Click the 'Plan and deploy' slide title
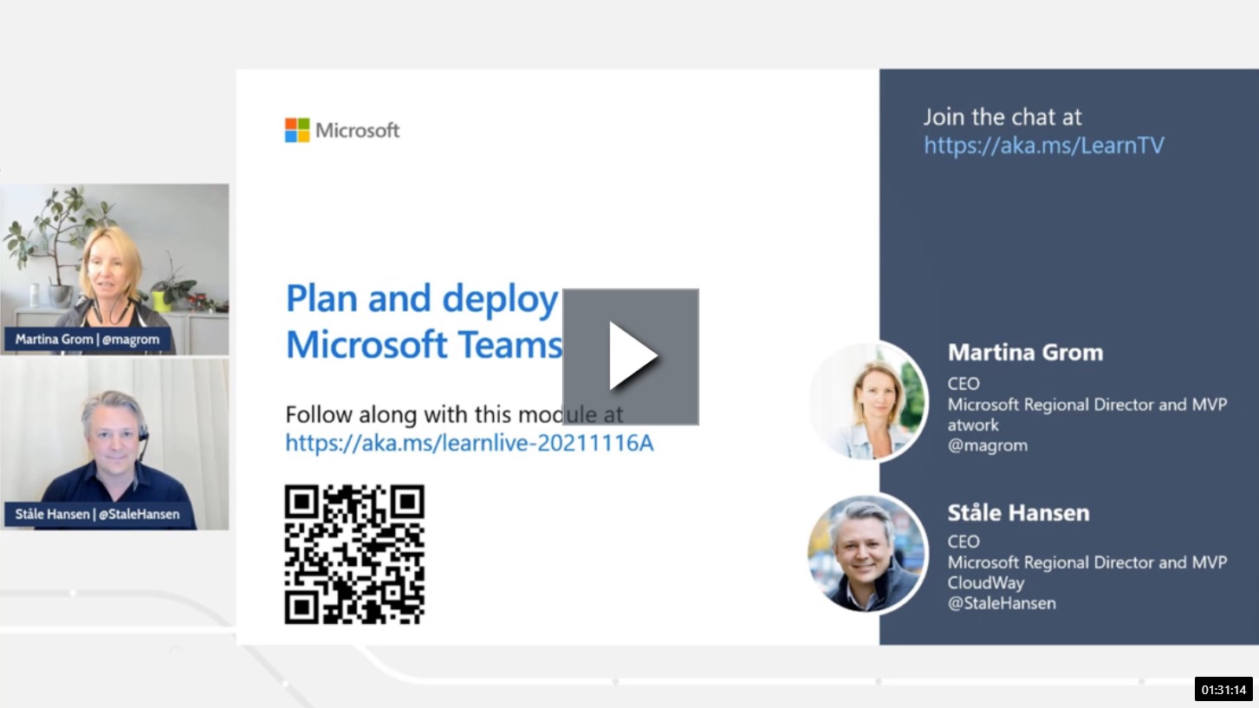Image resolution: width=1259 pixels, height=708 pixels. click(x=422, y=298)
